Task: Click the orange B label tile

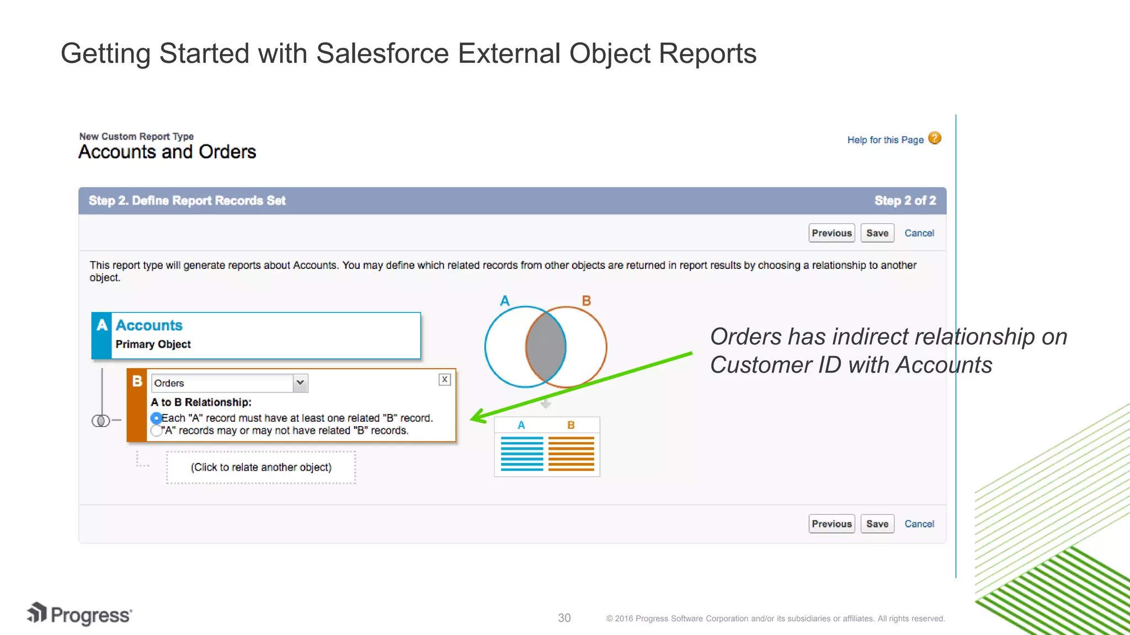Action: coord(137,405)
